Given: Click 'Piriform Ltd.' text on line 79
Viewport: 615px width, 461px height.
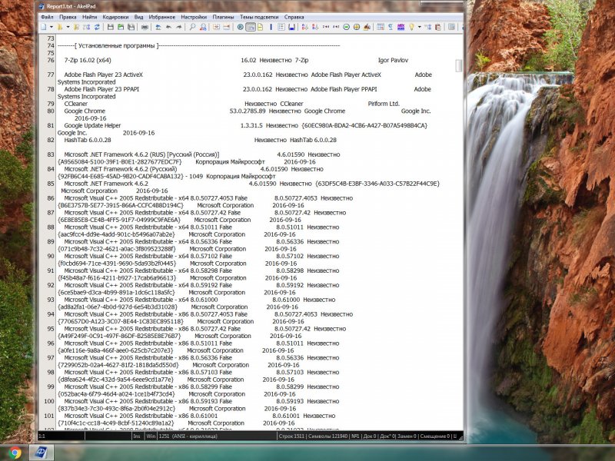Looking at the screenshot, I should (384, 104).
